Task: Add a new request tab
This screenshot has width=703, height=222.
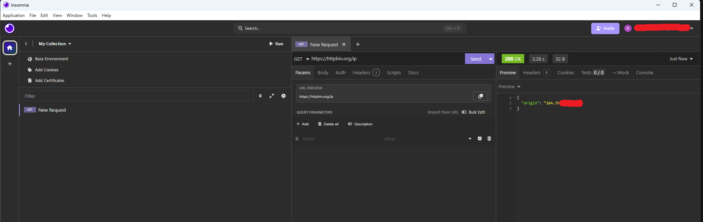Action: coord(358,44)
